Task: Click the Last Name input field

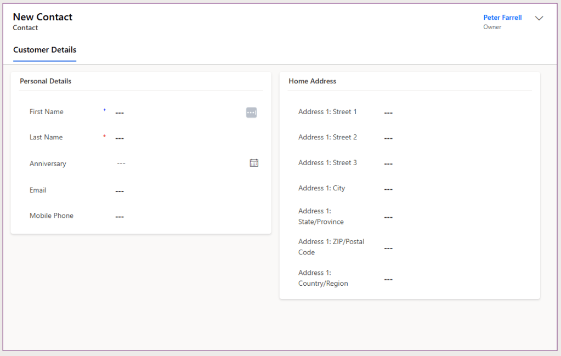Action: 181,138
